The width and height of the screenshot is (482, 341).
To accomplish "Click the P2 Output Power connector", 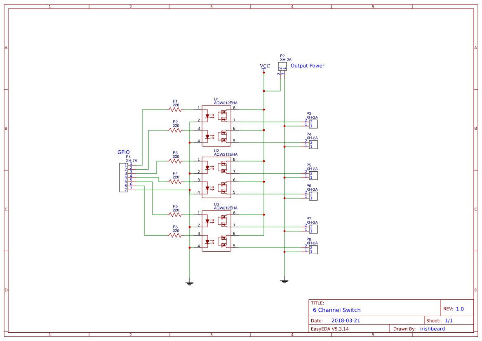I will coord(282,66).
